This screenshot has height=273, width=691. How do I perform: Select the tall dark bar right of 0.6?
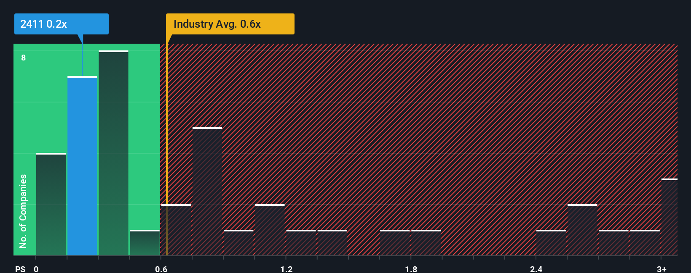207,191
